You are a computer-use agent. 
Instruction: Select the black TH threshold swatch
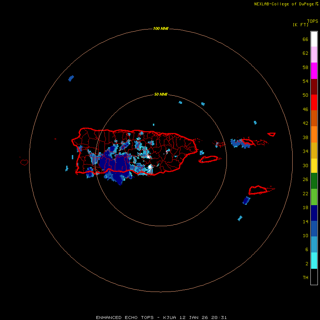pos(314,277)
